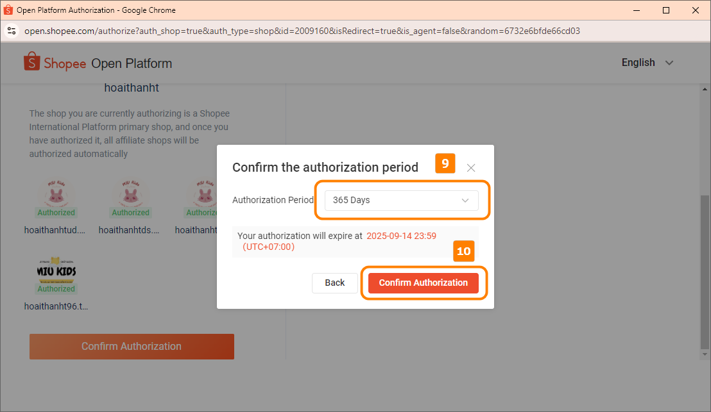Viewport: 711px width, 412px height.
Task: Expand the English language selector
Action: point(647,63)
